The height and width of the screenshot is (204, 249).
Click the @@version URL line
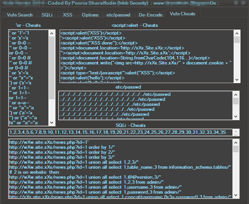pos(85,177)
